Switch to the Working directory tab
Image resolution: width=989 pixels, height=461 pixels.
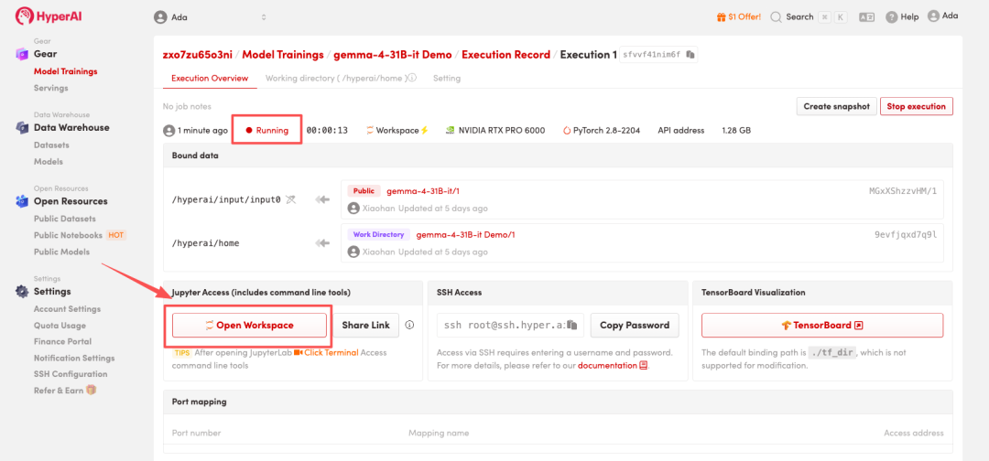(x=340, y=79)
